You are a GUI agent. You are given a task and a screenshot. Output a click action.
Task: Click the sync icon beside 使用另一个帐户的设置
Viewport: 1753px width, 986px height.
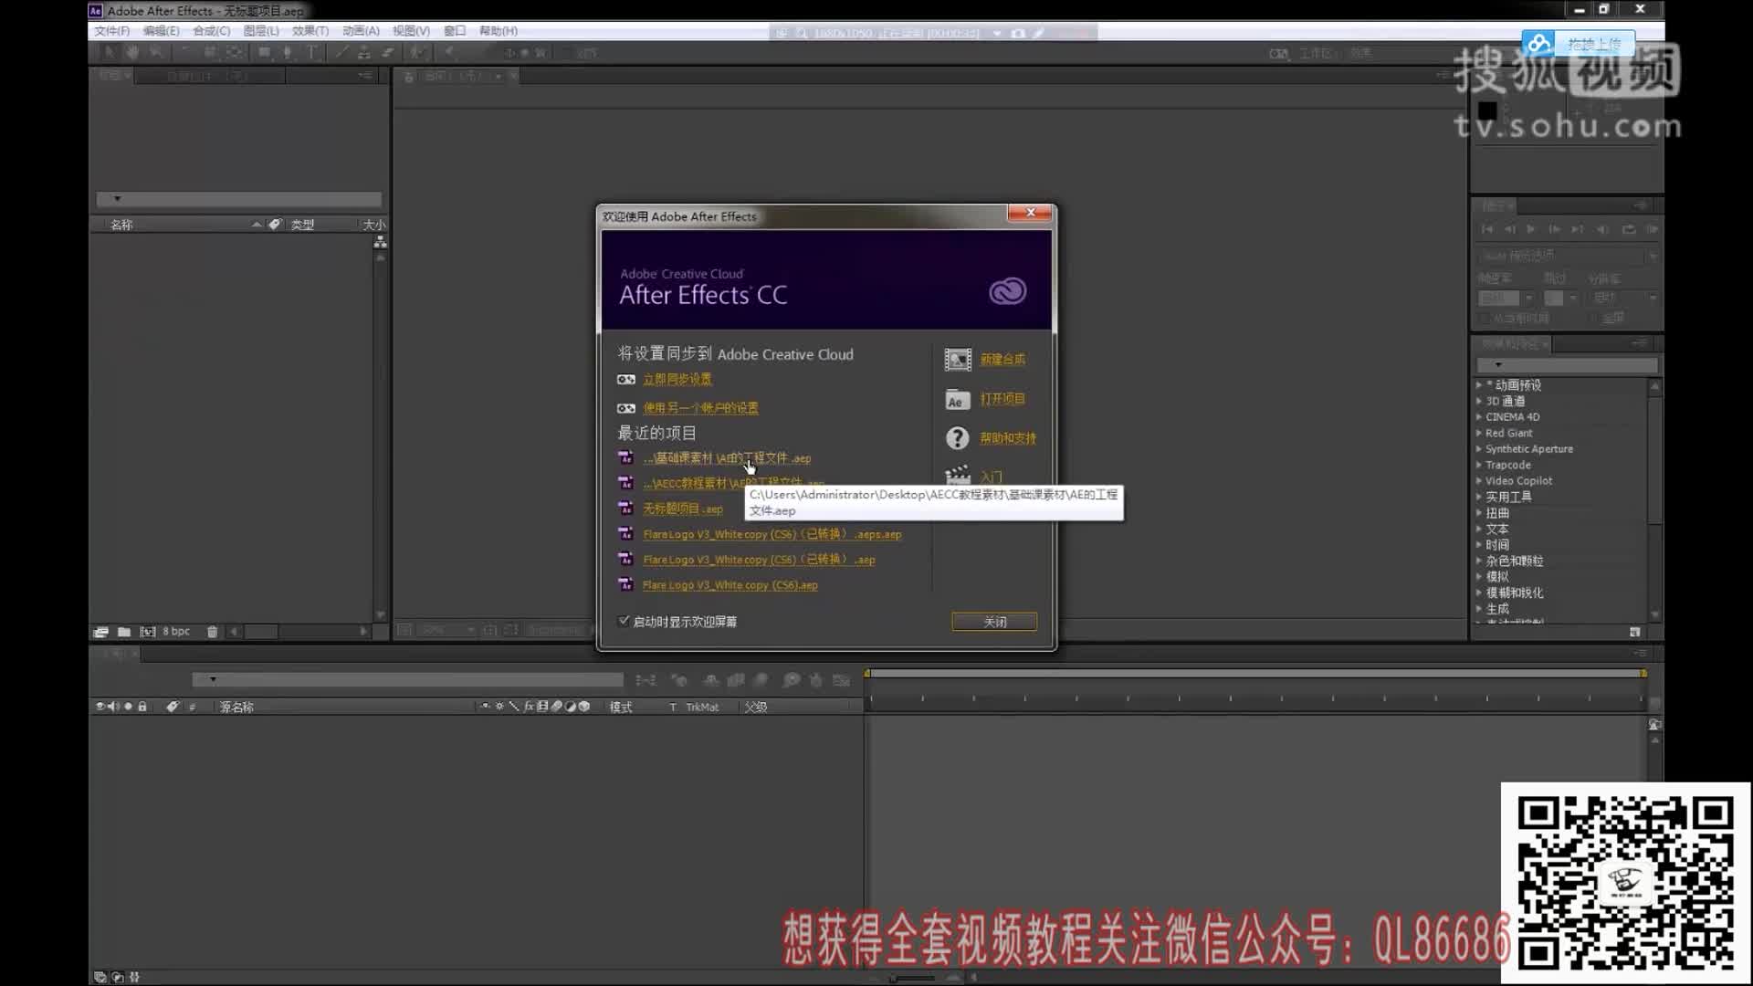pyautogui.click(x=626, y=408)
